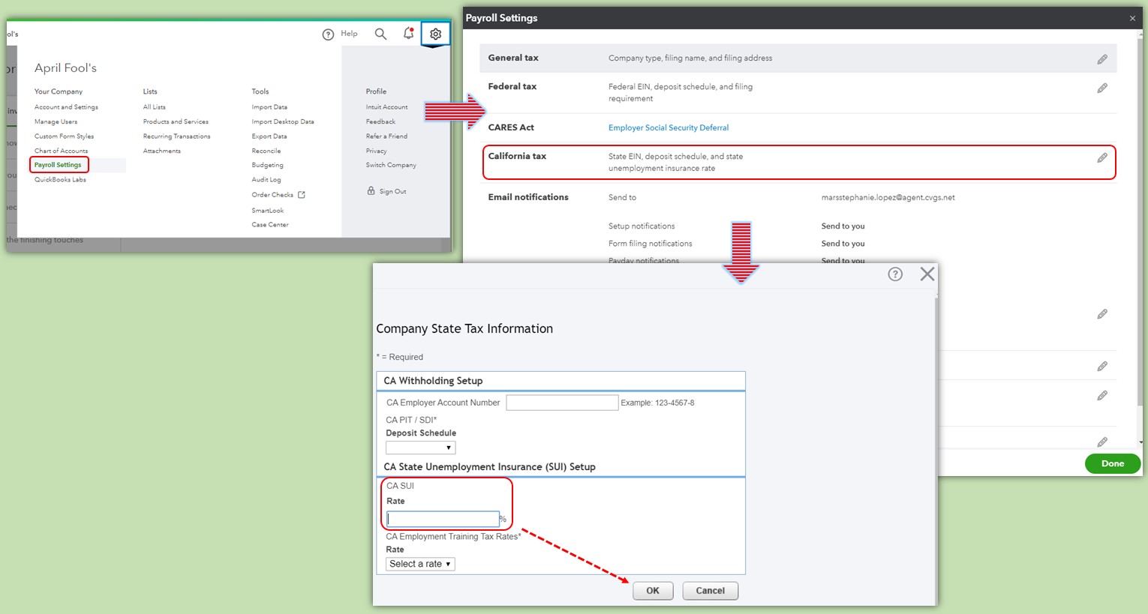Open Account and Settings
This screenshot has width=1148, height=614.
coord(66,107)
